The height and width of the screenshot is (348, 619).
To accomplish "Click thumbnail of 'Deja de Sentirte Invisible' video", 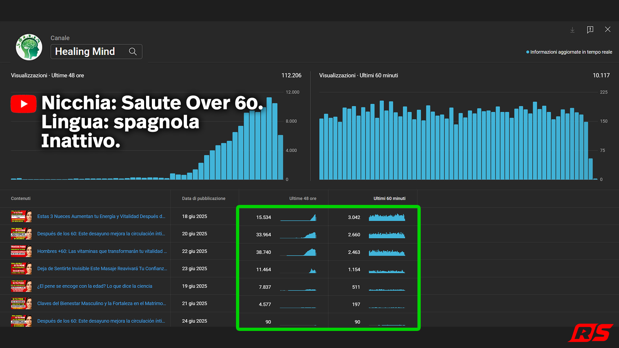I will tap(21, 268).
